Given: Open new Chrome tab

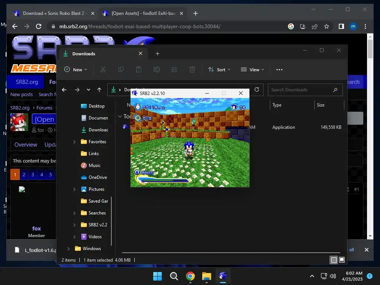Looking at the screenshot, I should pyautogui.click(x=195, y=13).
